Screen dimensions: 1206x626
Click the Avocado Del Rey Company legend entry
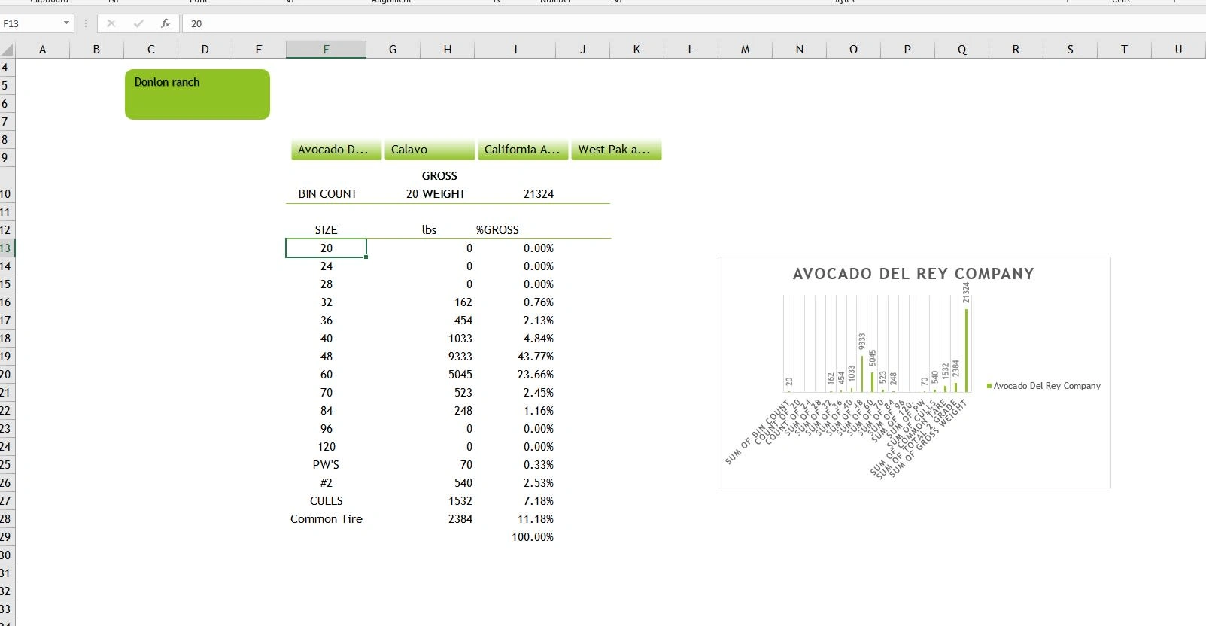click(1043, 386)
